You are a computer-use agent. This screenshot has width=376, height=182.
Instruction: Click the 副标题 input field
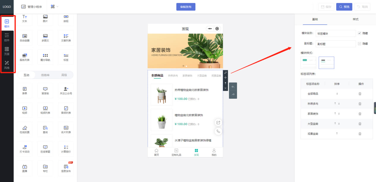[x=336, y=44]
